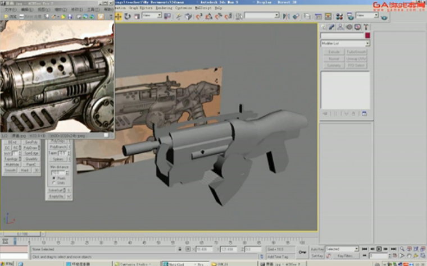
Task: Click the Smooth button in floating panel
Action: 10,170
